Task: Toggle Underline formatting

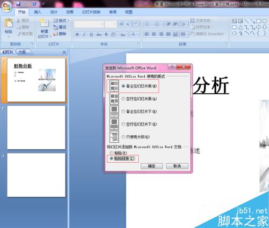Action: [x=91, y=34]
